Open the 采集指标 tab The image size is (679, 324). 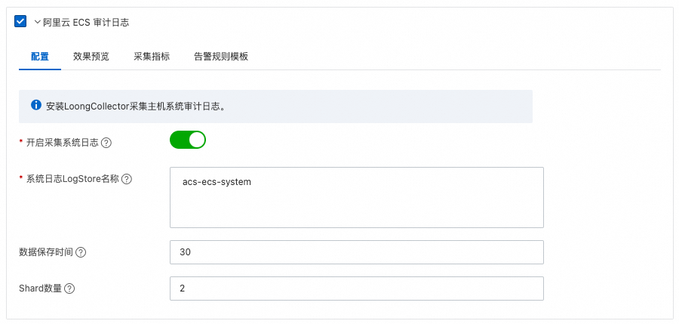tap(152, 57)
